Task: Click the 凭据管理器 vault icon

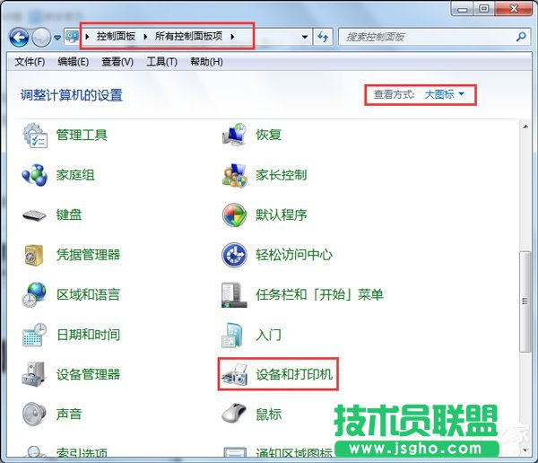Action: (34, 255)
